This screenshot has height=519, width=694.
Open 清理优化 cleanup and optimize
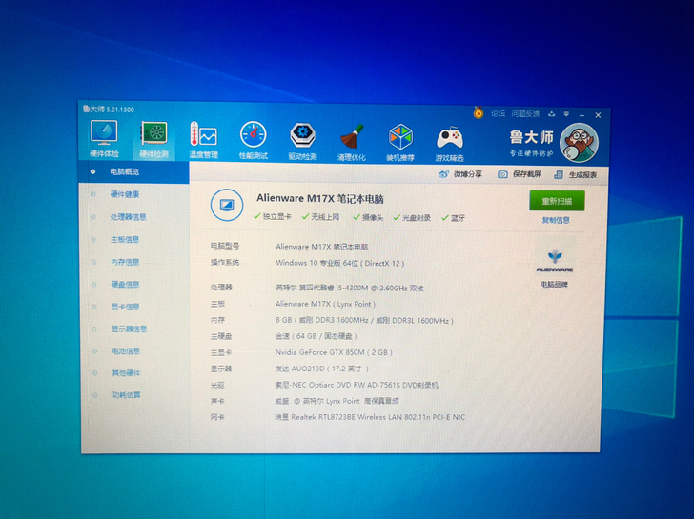point(352,142)
